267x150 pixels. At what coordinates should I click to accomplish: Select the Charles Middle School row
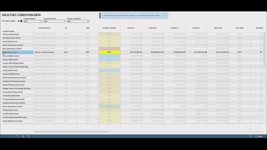click(11, 74)
